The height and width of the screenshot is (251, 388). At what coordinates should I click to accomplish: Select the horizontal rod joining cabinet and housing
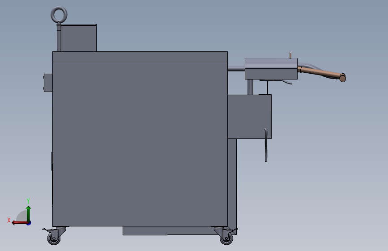[236, 69]
